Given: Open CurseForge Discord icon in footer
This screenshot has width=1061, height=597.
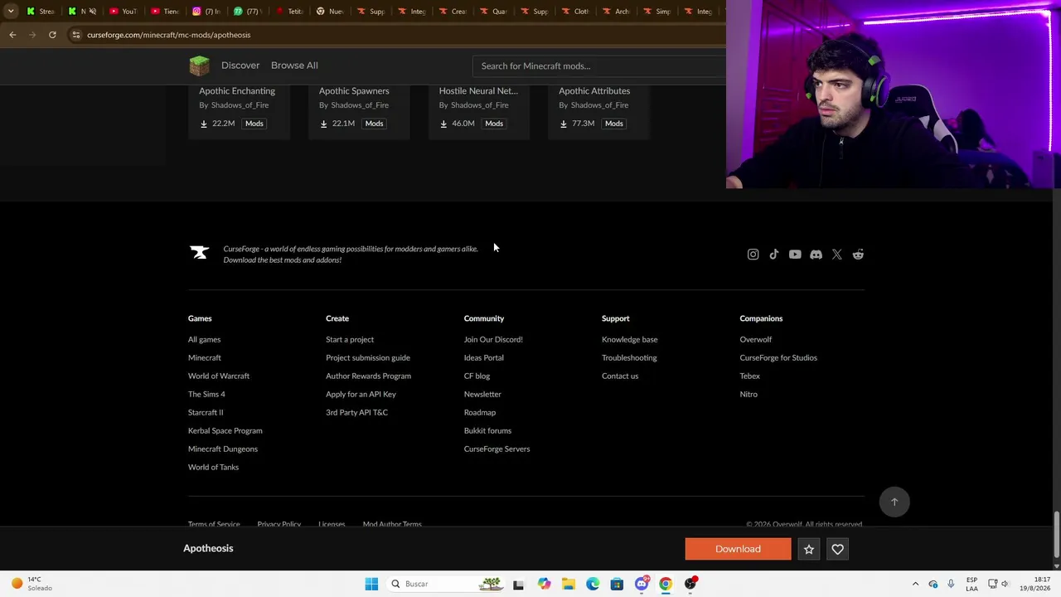Looking at the screenshot, I should tap(816, 255).
